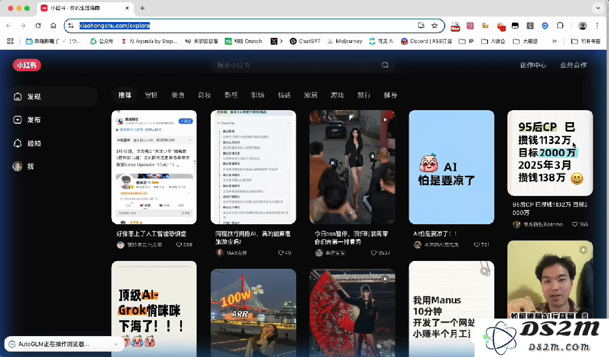This screenshot has height=357, width=609.
Task: Select the 健身 category tab
Action: point(390,95)
